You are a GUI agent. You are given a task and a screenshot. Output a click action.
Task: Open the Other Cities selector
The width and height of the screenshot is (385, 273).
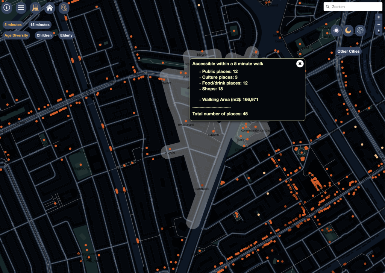[349, 51]
